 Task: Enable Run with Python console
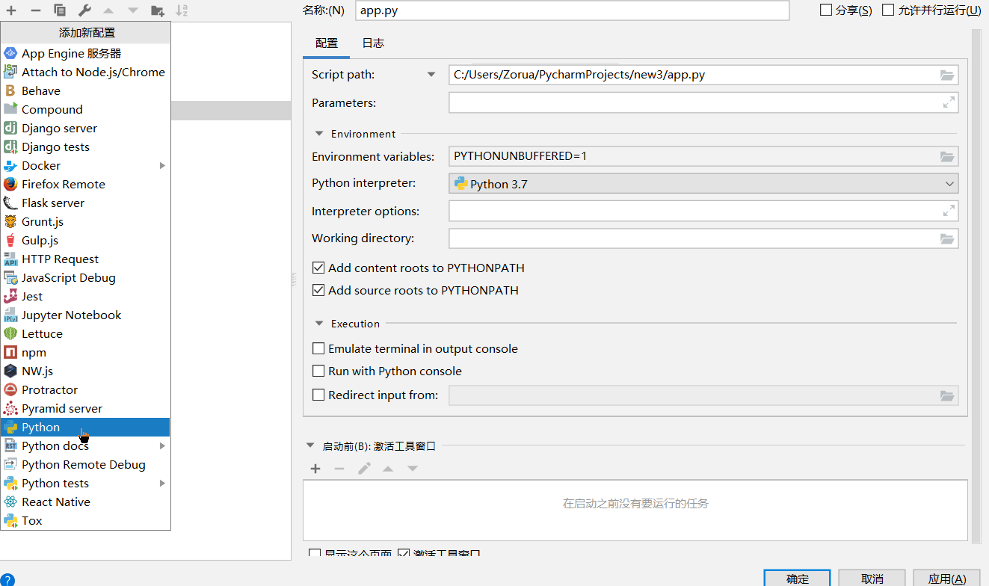[x=319, y=371]
